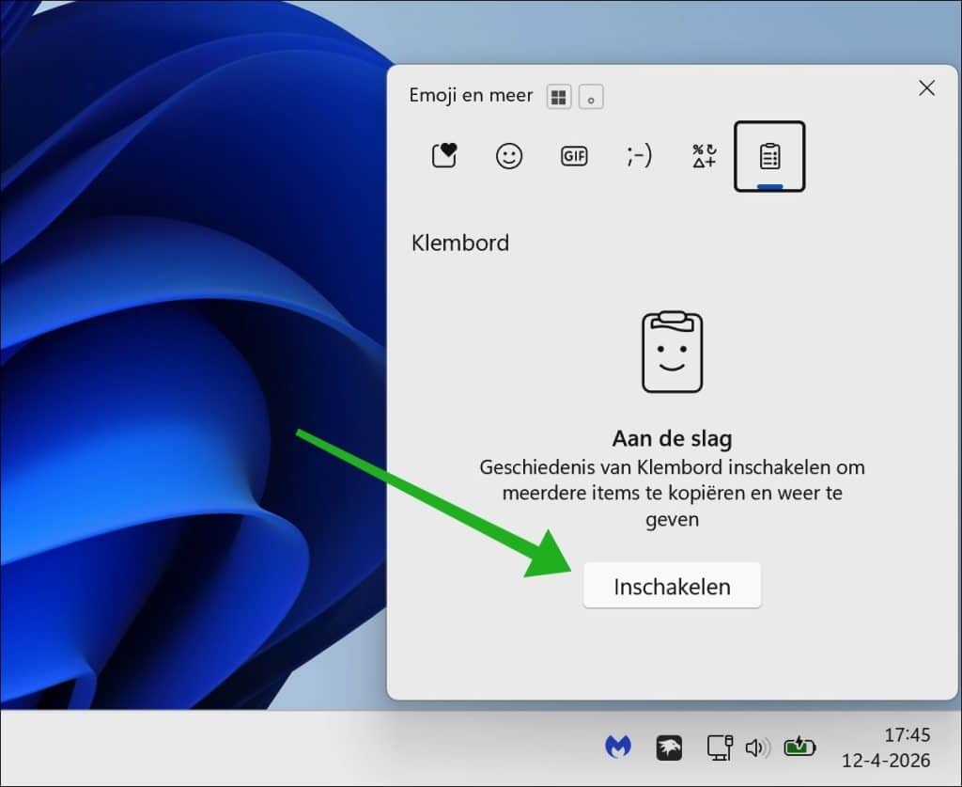962x787 pixels.
Task: Open Malwarebytes from the system tray
Action: 617,748
